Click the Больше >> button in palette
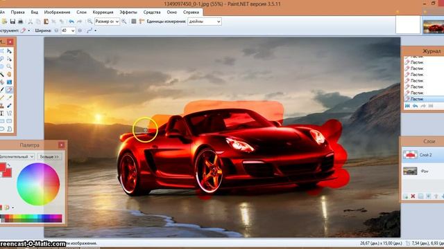Image resolution: width=444 pixels, height=249 pixels. 49,156
